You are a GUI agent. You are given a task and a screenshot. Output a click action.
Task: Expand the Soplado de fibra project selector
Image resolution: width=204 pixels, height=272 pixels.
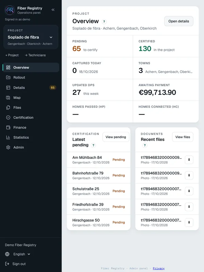pyautogui.click(x=31, y=37)
